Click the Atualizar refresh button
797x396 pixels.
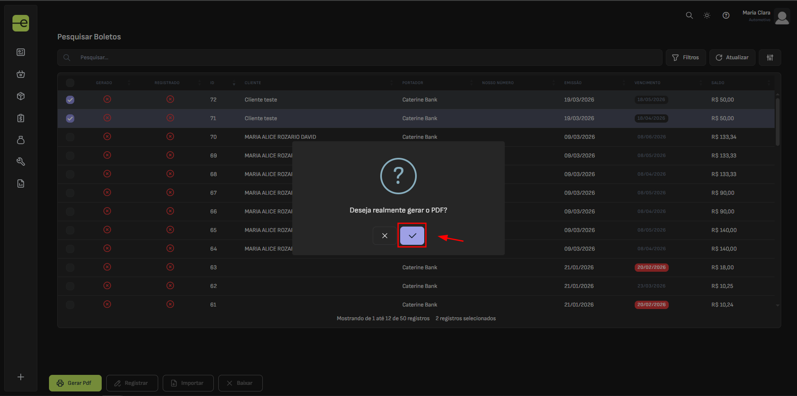732,58
